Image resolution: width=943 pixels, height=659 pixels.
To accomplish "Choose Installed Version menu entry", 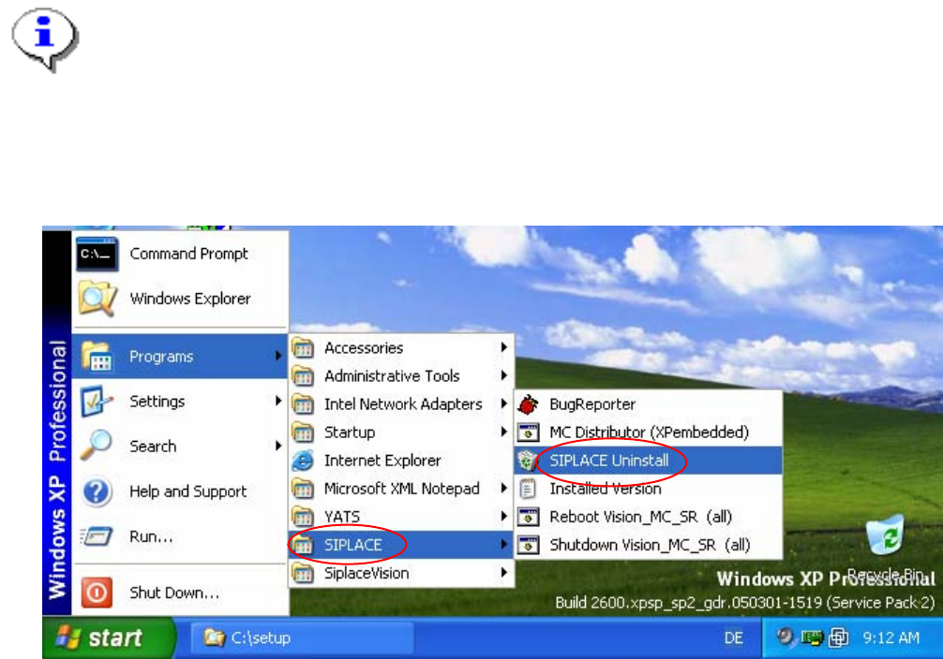I will tap(649, 489).
